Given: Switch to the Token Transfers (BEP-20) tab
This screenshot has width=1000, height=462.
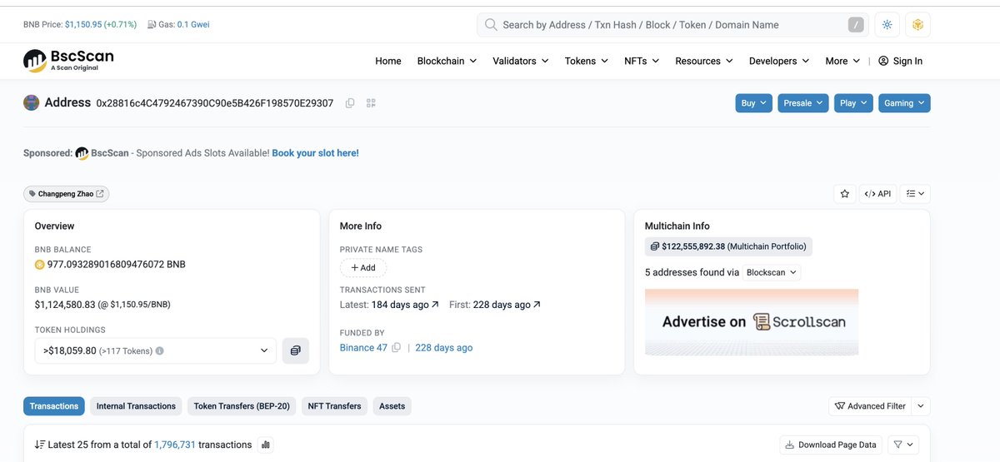Looking at the screenshot, I should tap(242, 406).
